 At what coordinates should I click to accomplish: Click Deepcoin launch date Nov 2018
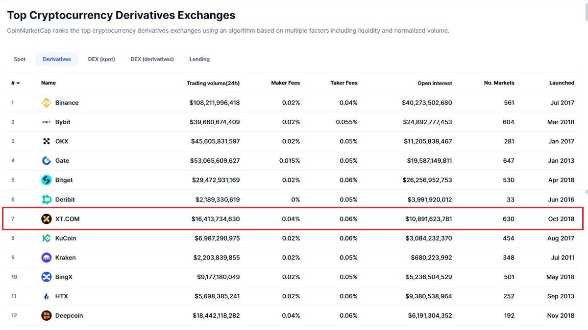pos(561,315)
